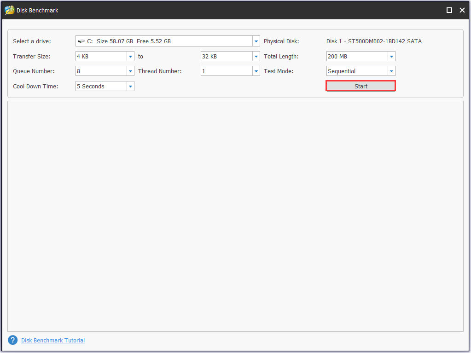
Task: Open the Select a drive dropdown
Action: click(256, 41)
